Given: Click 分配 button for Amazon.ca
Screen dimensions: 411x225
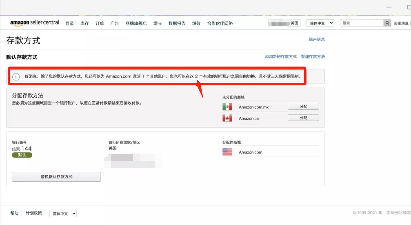Looking at the screenshot, I should (303, 118).
